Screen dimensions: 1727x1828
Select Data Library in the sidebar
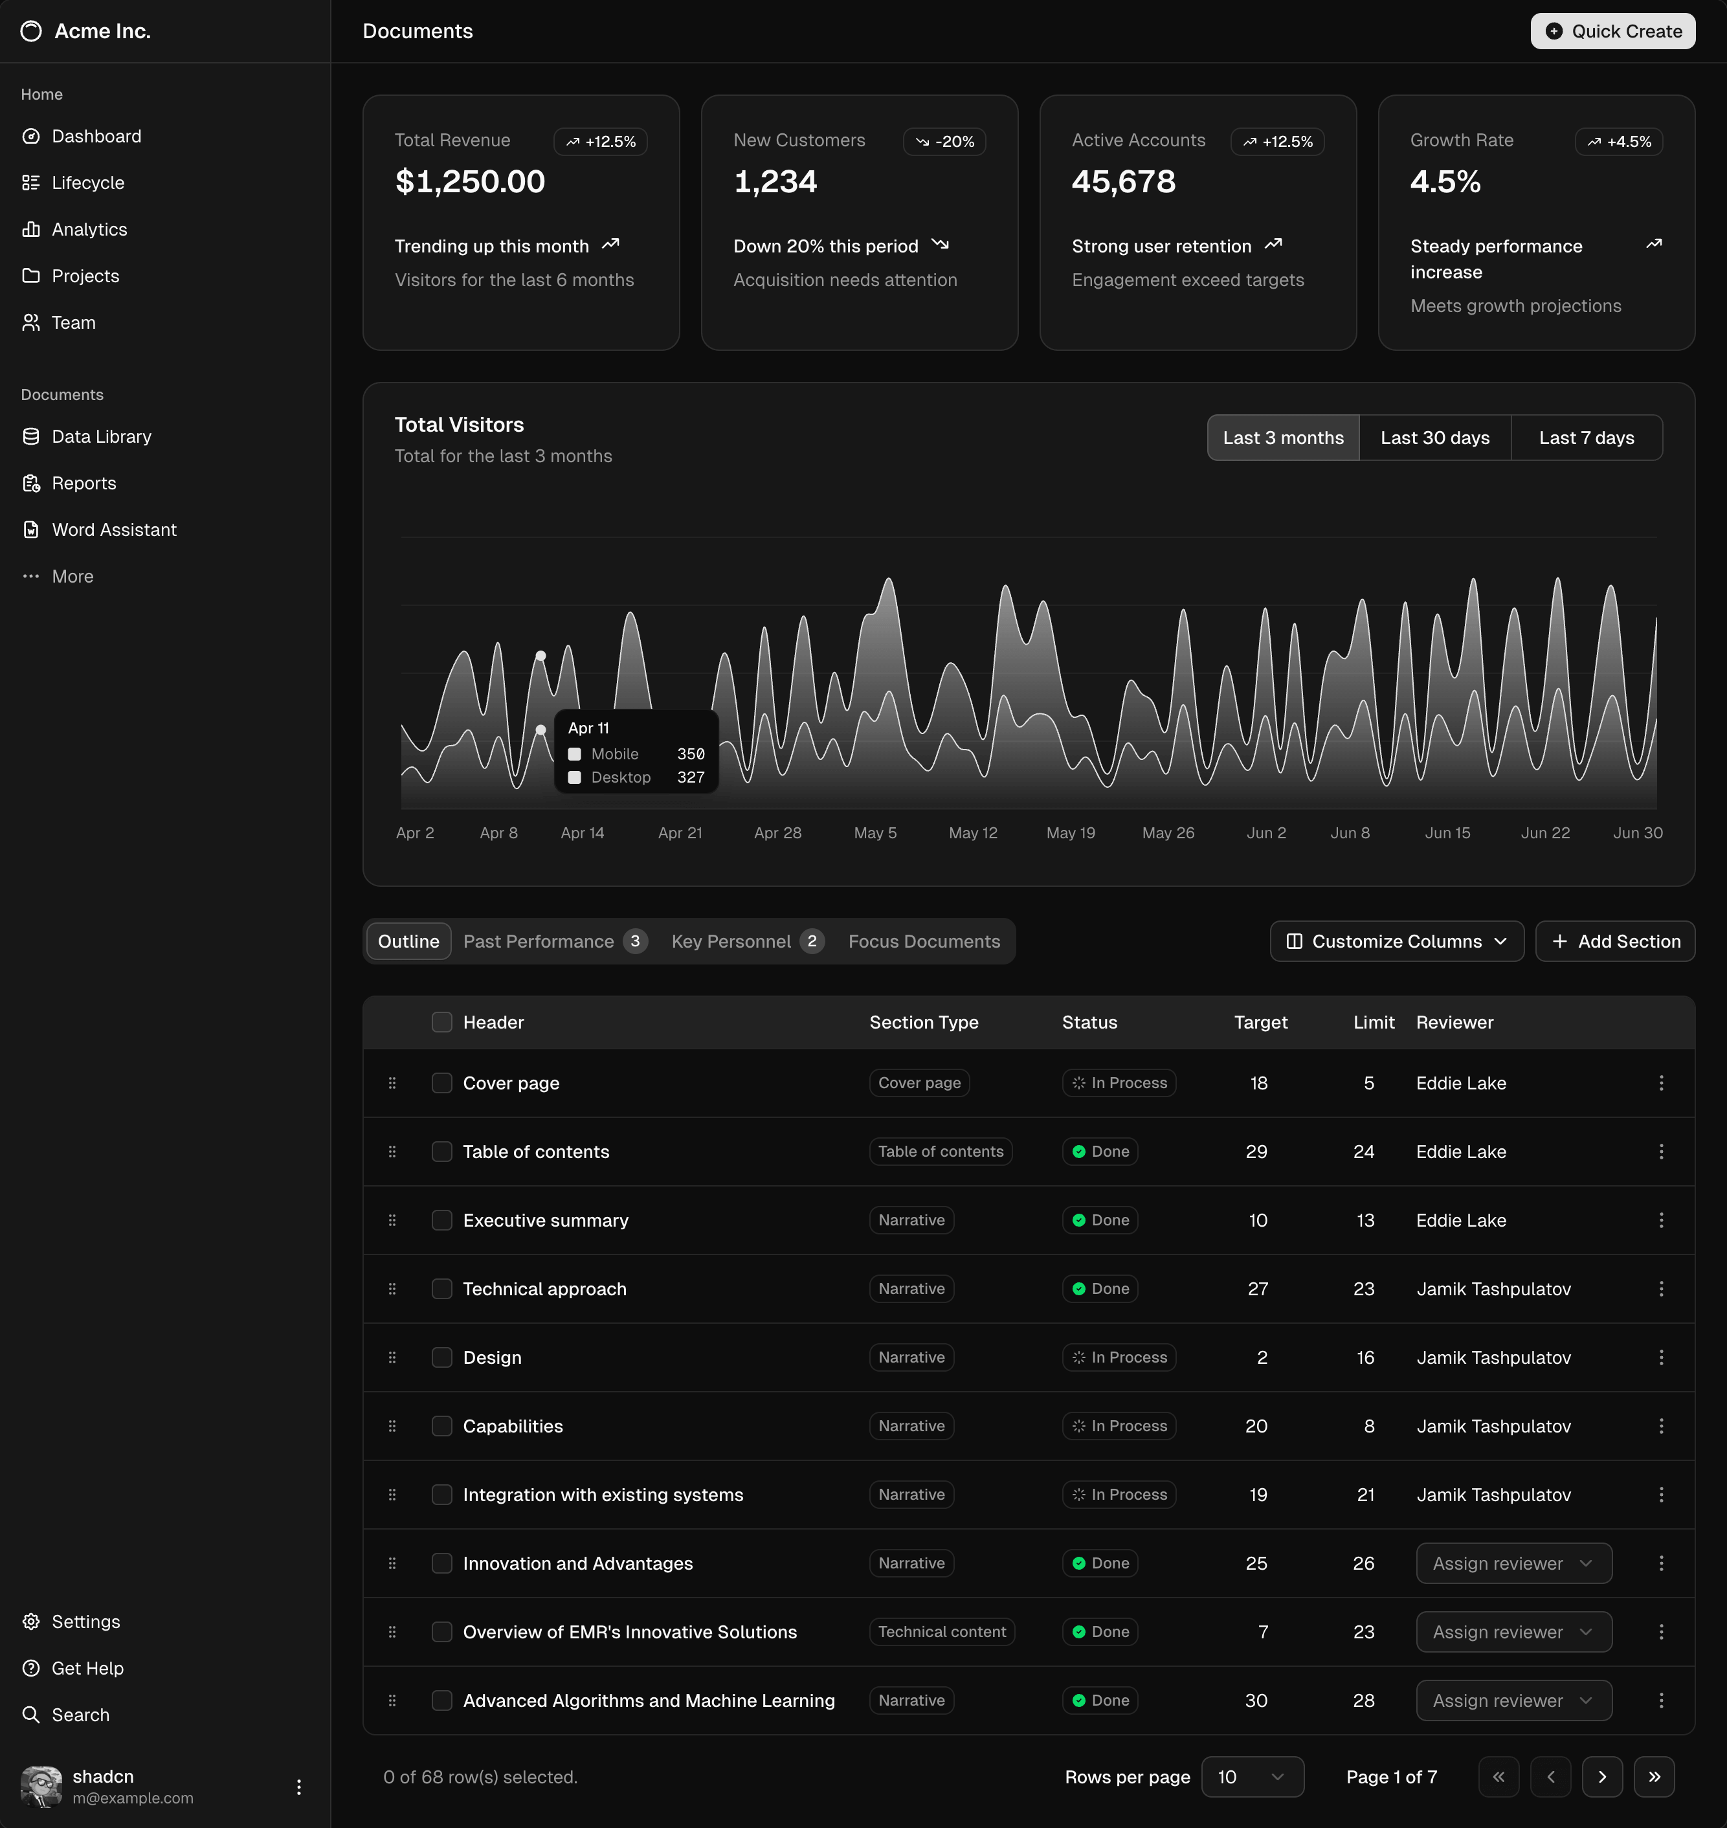101,436
